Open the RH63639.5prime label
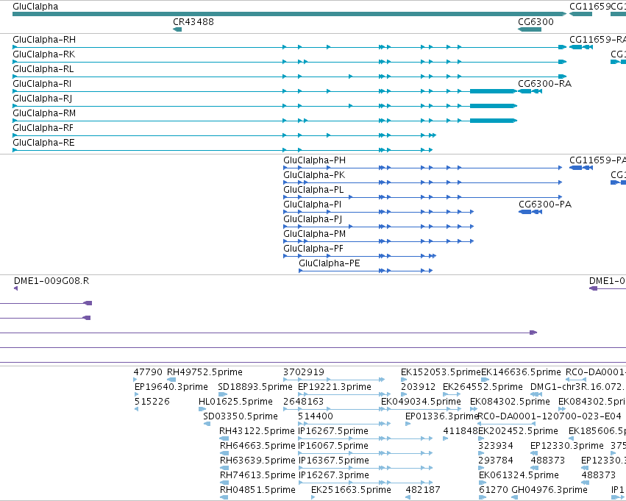The height and width of the screenshot is (501, 626). [x=257, y=461]
